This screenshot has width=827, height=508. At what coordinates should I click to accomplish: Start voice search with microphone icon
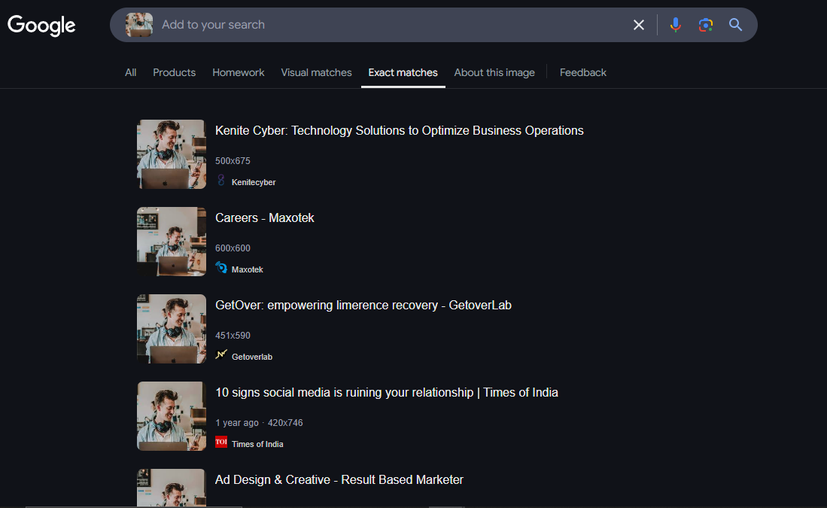(x=675, y=25)
